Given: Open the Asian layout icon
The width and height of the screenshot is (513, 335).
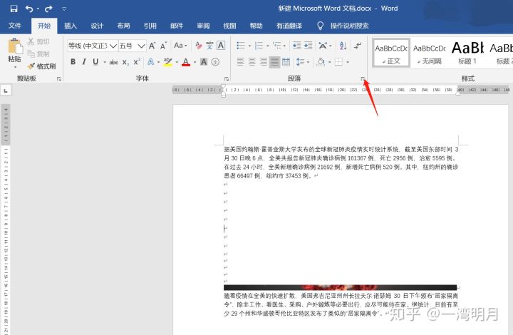Looking at the screenshot, I should coord(323,46).
